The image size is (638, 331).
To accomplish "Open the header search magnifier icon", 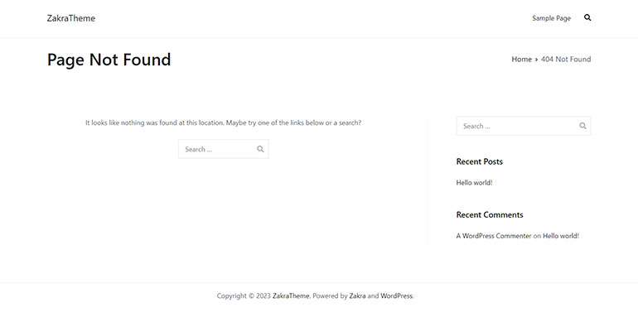I will [587, 17].
